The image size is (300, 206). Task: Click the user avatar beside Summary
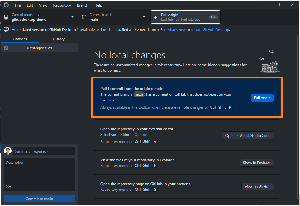point(8,151)
